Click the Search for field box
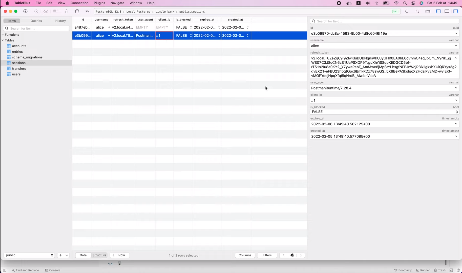 tap(385, 21)
